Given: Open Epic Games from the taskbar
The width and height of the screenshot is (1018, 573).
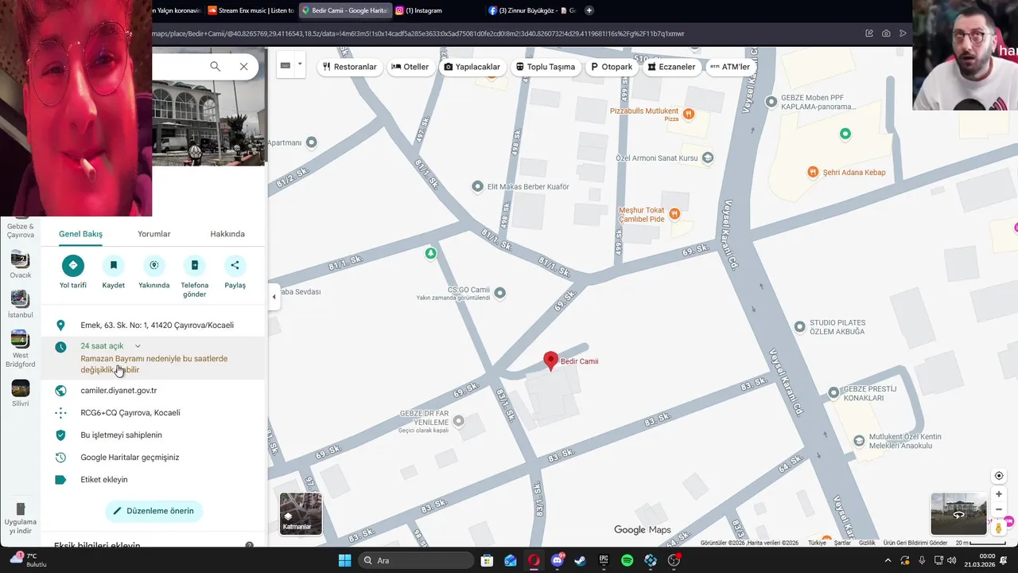Looking at the screenshot, I should [x=604, y=560].
